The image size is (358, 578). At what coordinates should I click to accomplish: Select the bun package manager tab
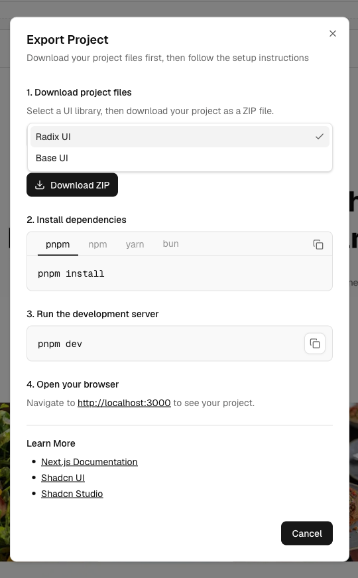coord(170,244)
